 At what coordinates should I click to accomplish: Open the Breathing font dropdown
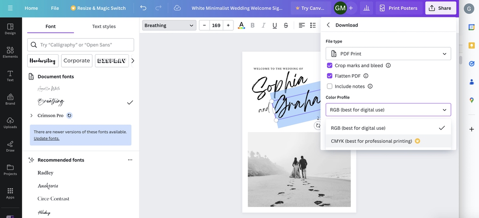169,25
